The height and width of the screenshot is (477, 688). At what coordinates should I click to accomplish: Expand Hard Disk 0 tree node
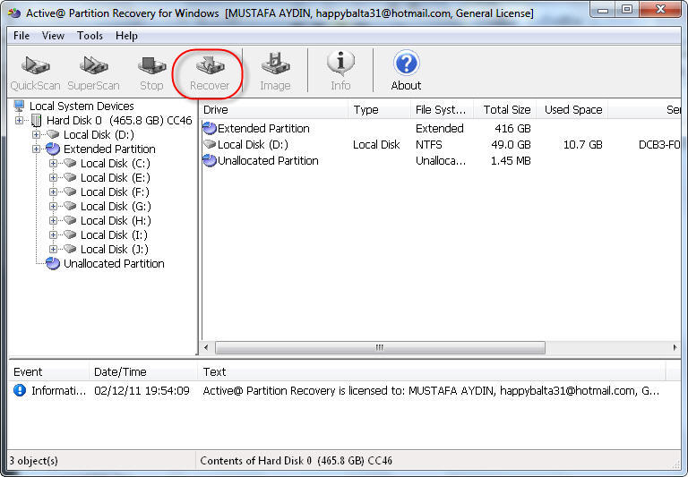point(19,120)
